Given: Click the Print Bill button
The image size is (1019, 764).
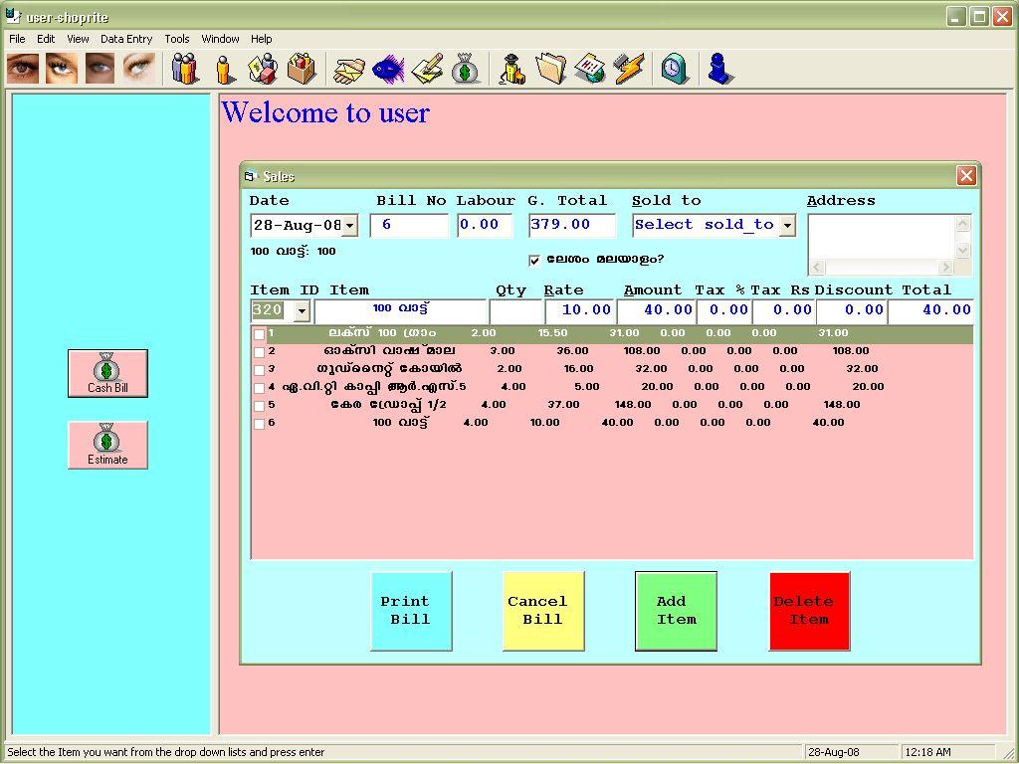Looking at the screenshot, I should click(411, 611).
